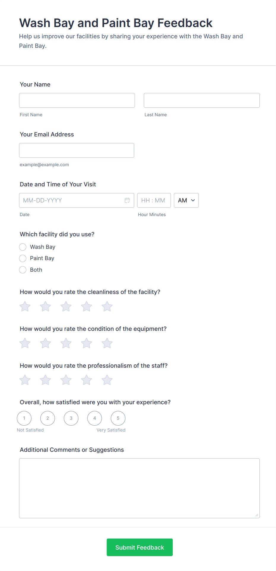Click the Hour Minutes time field
The width and height of the screenshot is (276, 571).
pos(154,200)
